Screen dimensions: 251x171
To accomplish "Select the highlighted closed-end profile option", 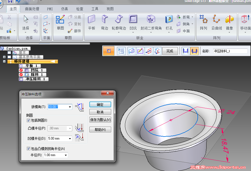I will click(194, 51).
